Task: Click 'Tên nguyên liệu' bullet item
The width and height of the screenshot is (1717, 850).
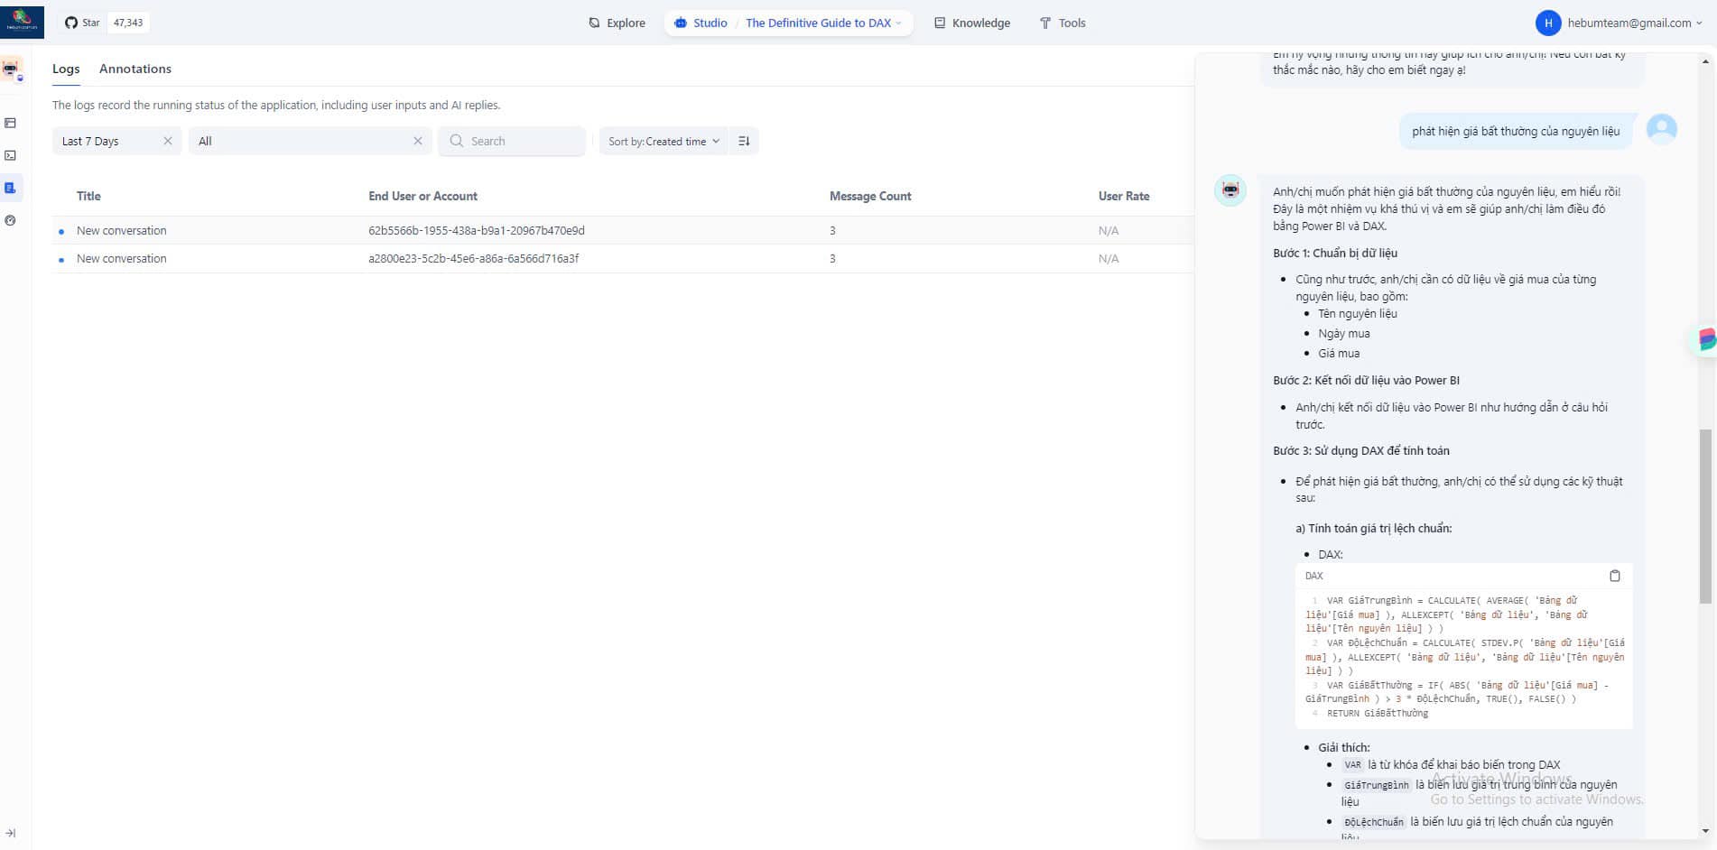Action: pyautogui.click(x=1357, y=313)
